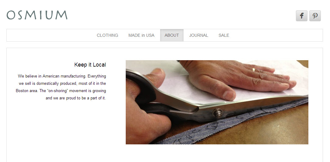The width and height of the screenshot is (330, 162).
Task: Go to MADE in USA page
Action: (142, 35)
